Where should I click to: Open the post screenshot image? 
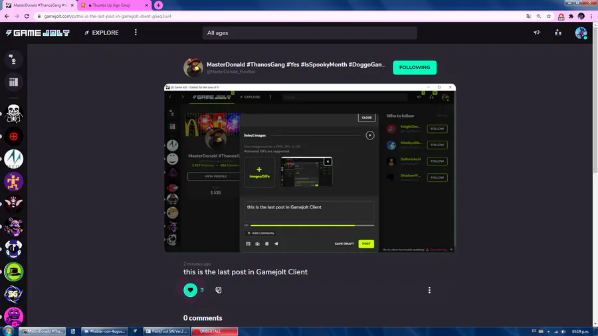310,168
